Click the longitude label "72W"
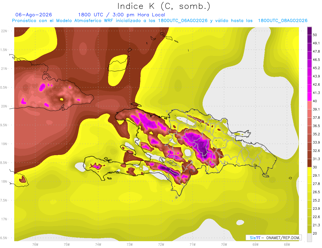This screenshot has height=248, width=322. pyautogui.click(x=161, y=245)
